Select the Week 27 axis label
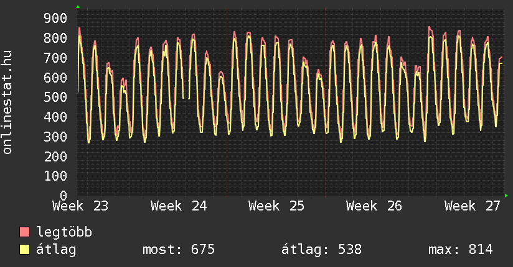The height and width of the screenshot is (267, 513). click(473, 206)
